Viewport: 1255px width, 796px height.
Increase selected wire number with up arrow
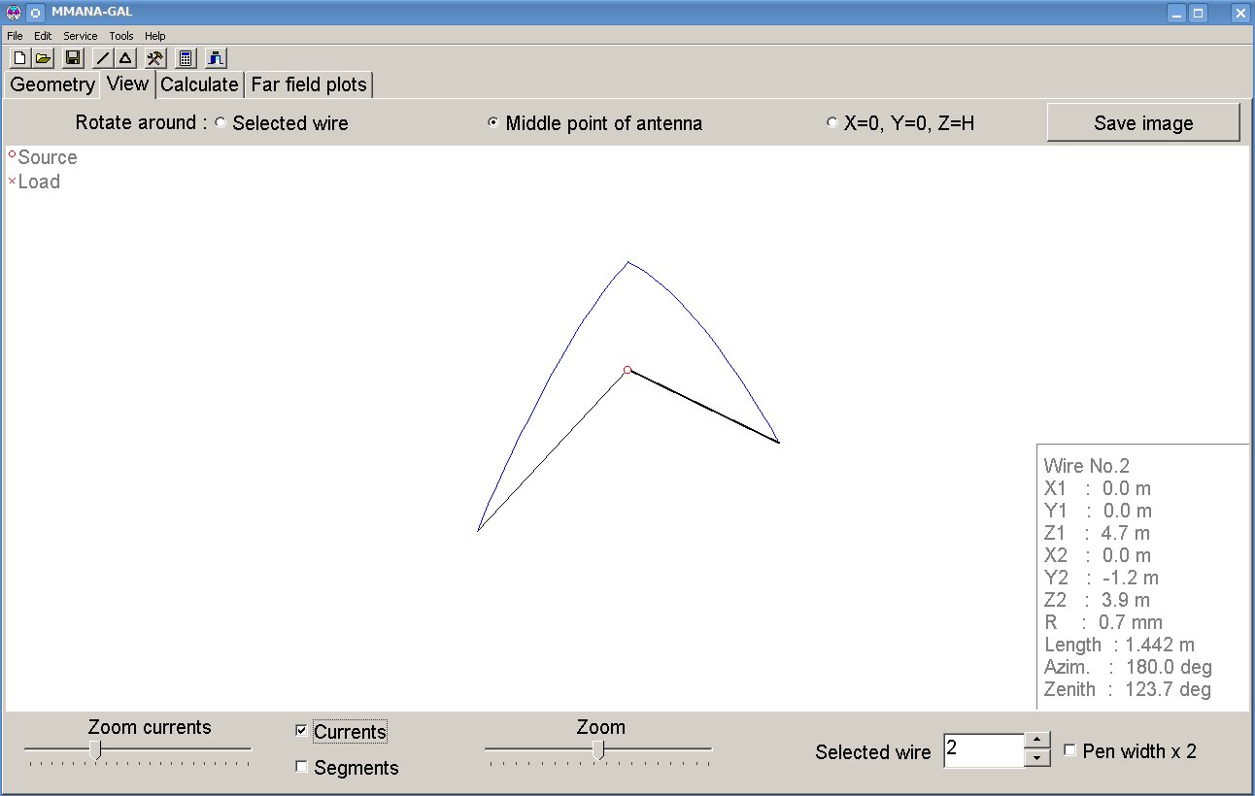[x=1037, y=743]
